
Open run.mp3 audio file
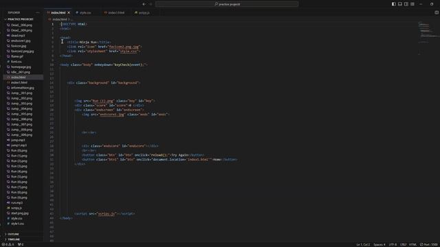[16, 203]
